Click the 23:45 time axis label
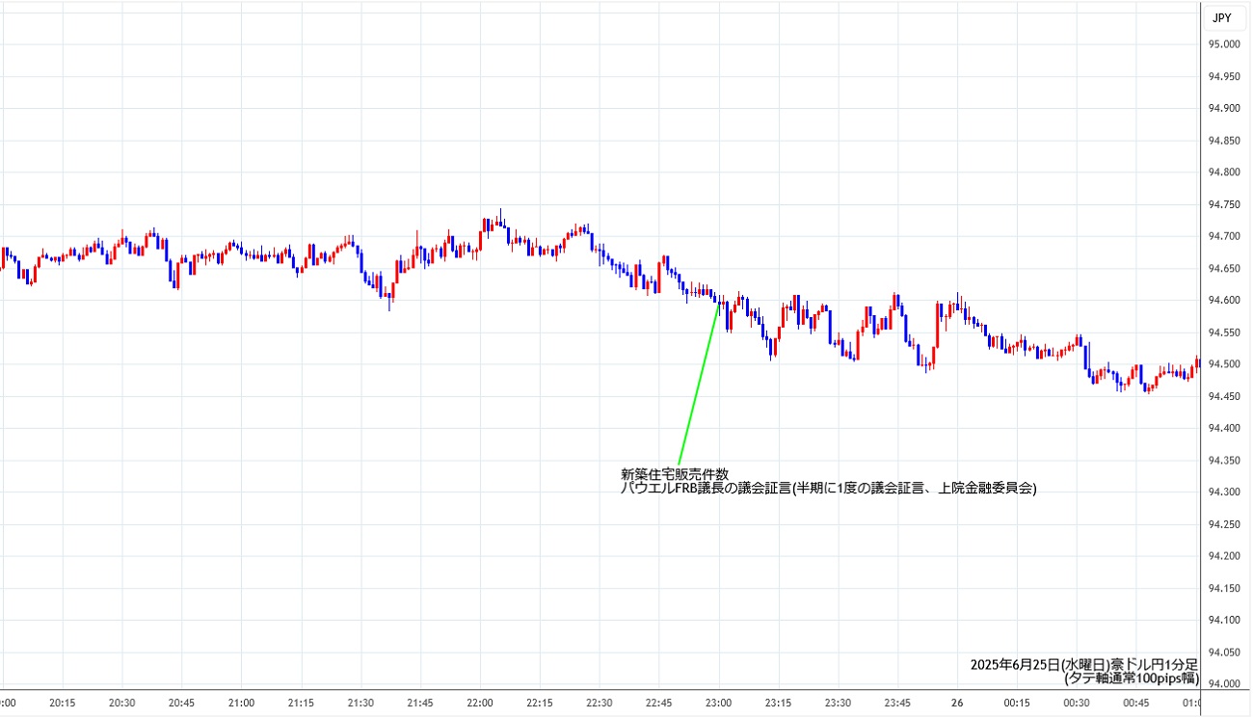The width and height of the screenshot is (1253, 718). click(x=898, y=703)
